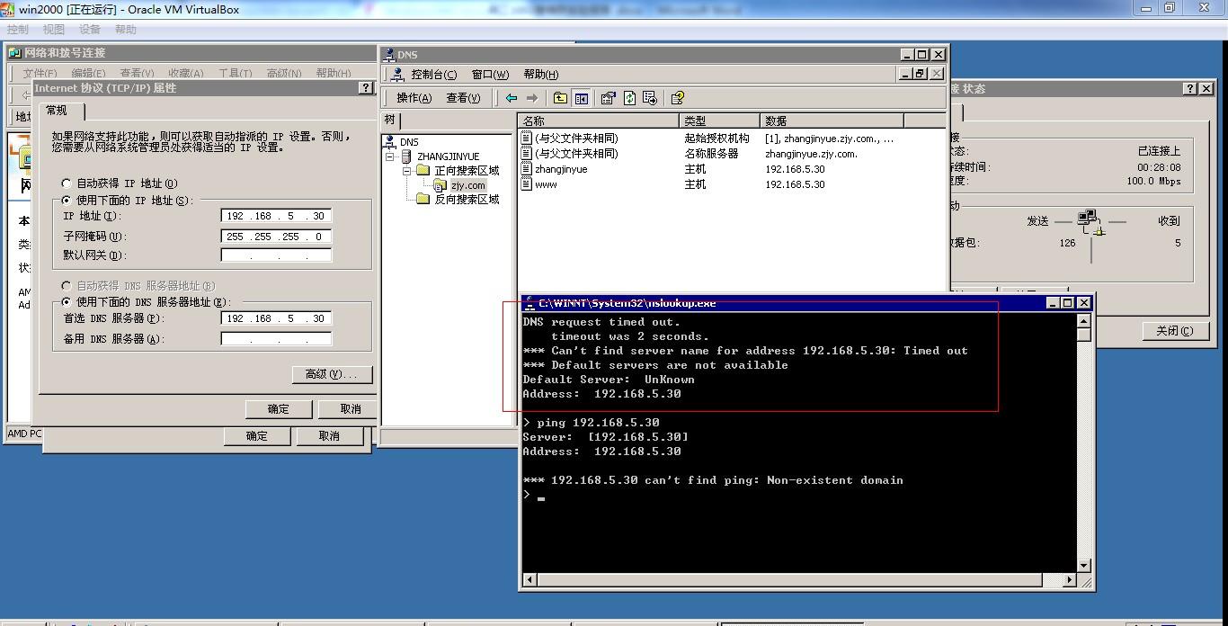Viewport: 1228px width, 626px height.
Task: Toggle the Show/Hide console tree icon
Action: click(x=582, y=98)
